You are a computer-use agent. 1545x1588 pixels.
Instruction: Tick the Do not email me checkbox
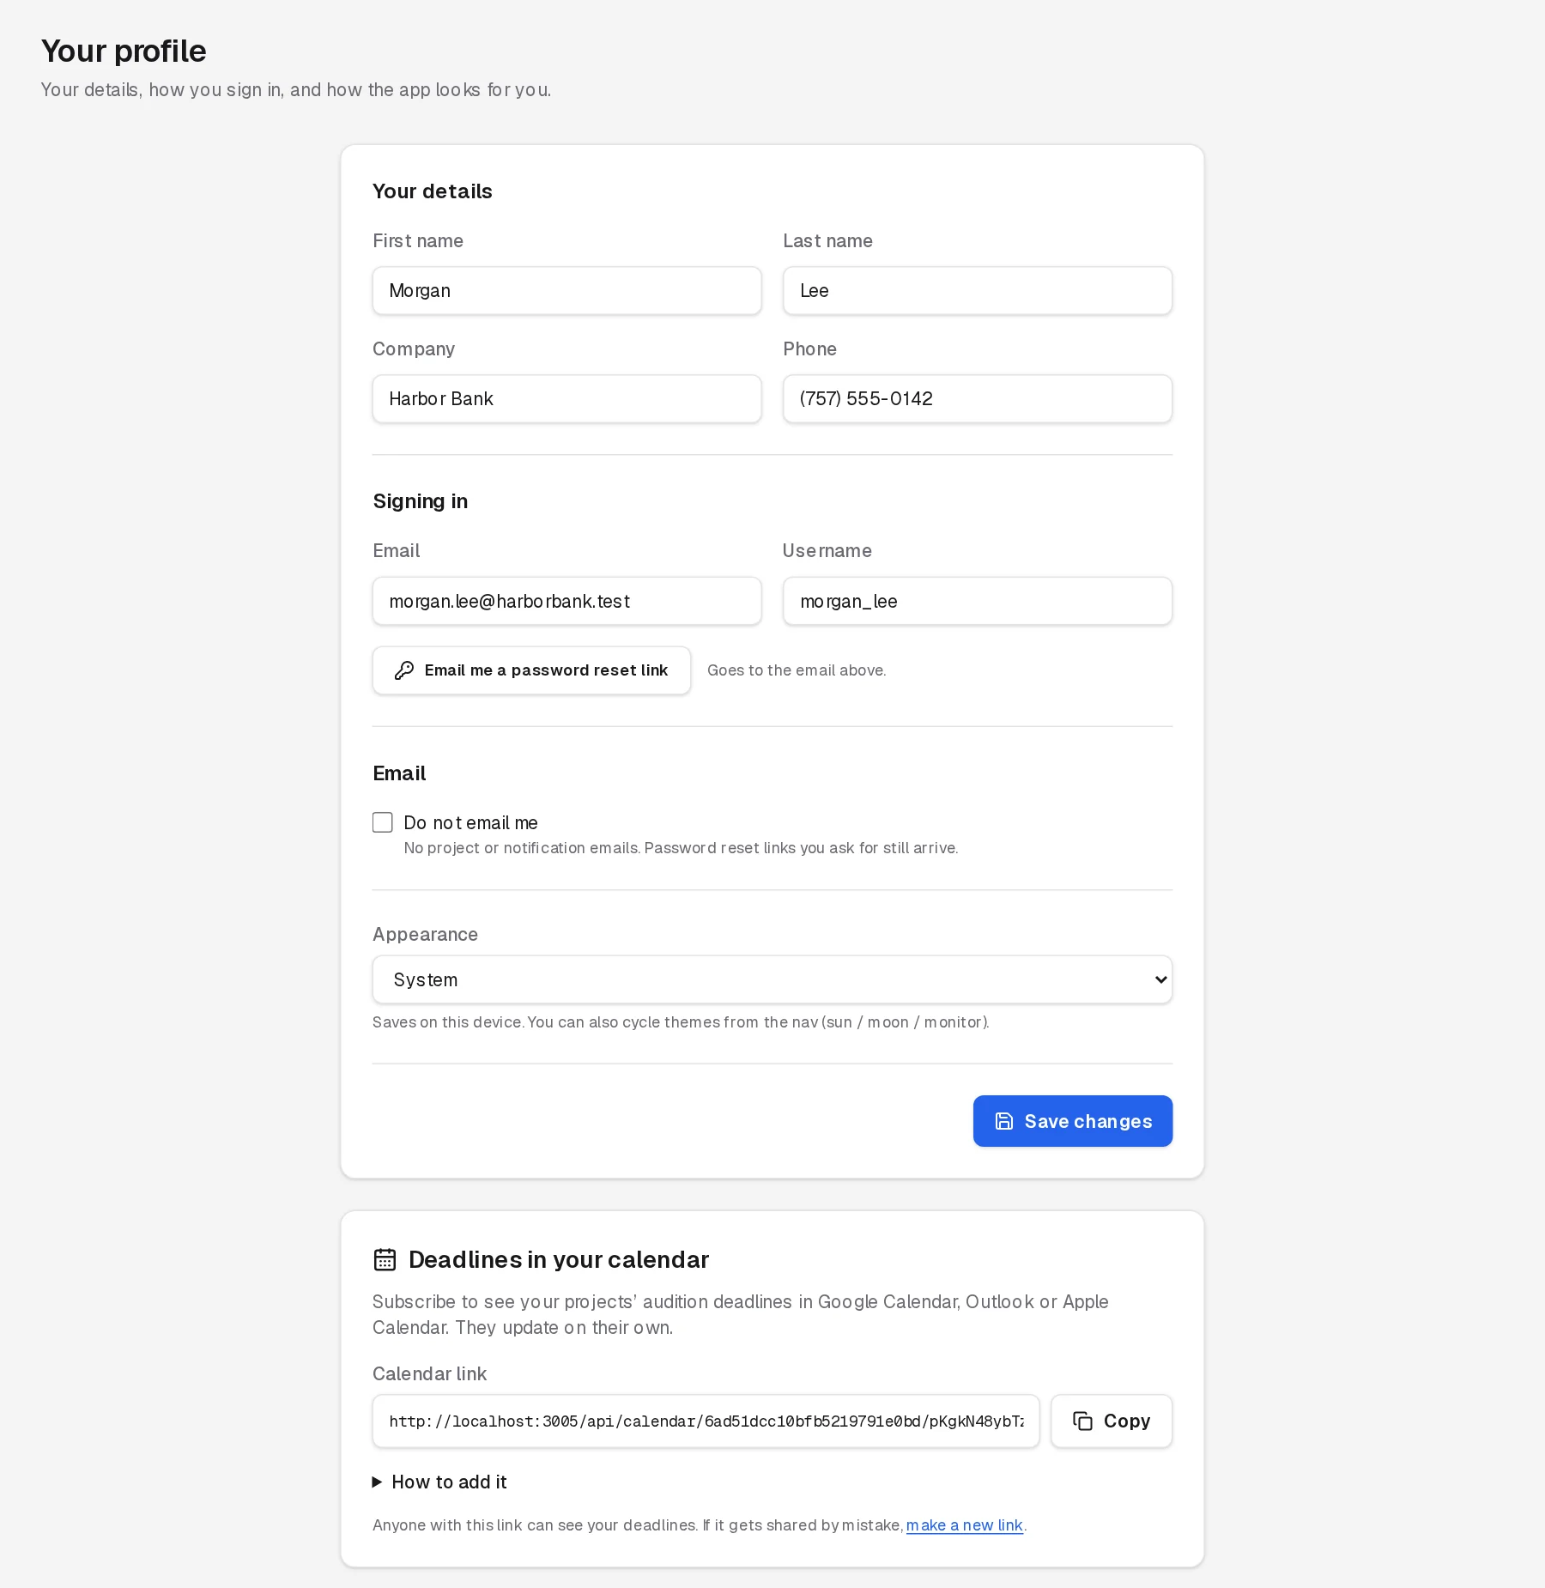pos(383,822)
